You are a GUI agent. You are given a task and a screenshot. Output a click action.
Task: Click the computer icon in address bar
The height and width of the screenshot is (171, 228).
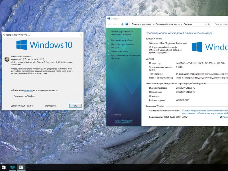(x=127, y=24)
